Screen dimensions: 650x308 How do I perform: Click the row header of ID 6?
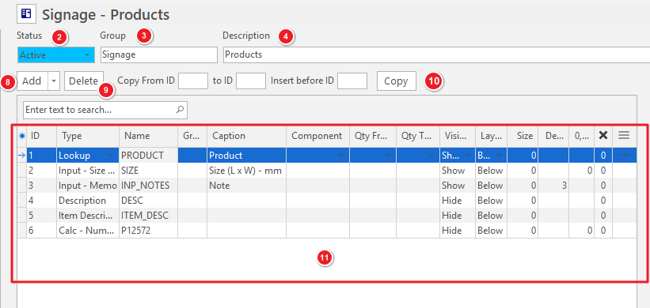click(22, 231)
